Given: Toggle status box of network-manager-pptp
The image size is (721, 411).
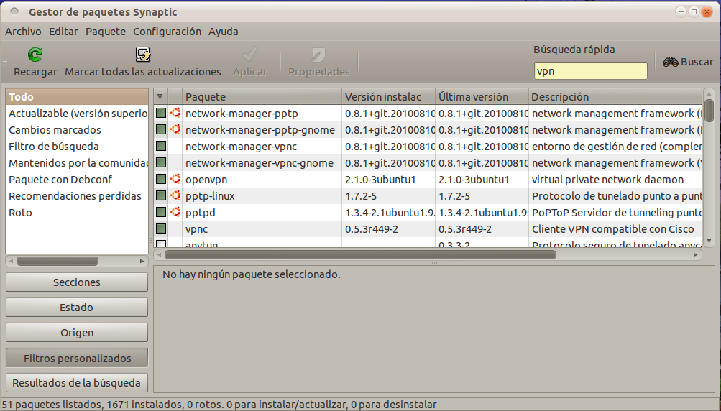Looking at the screenshot, I should tap(161, 113).
